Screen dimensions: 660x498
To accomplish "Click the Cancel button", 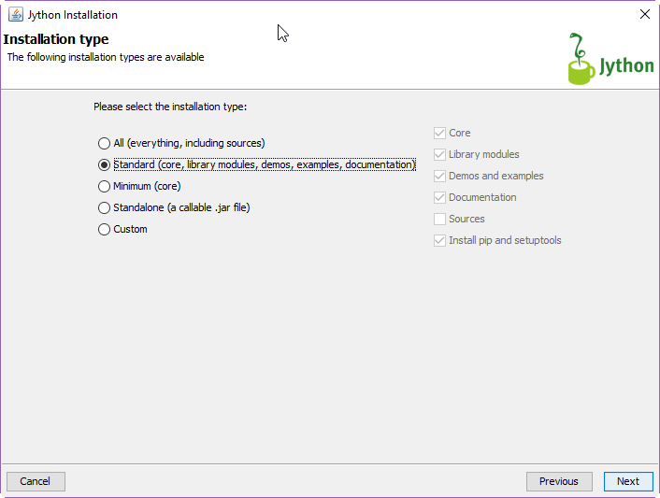I will click(36, 481).
